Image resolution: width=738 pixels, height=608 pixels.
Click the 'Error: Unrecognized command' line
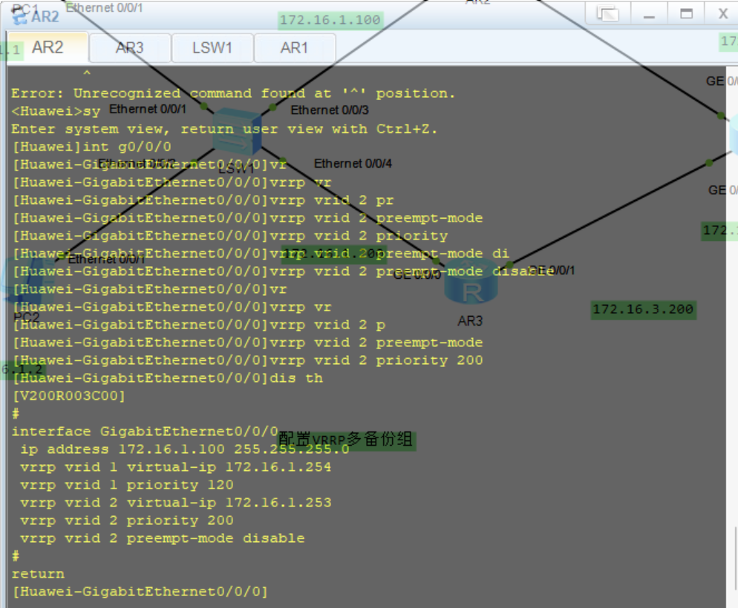pos(233,93)
